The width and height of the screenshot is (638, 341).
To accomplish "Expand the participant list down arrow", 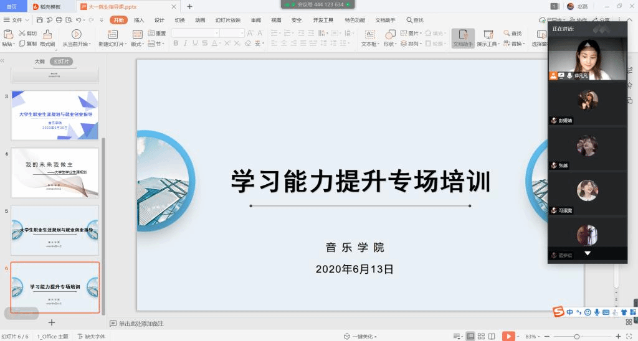I will 587,254.
